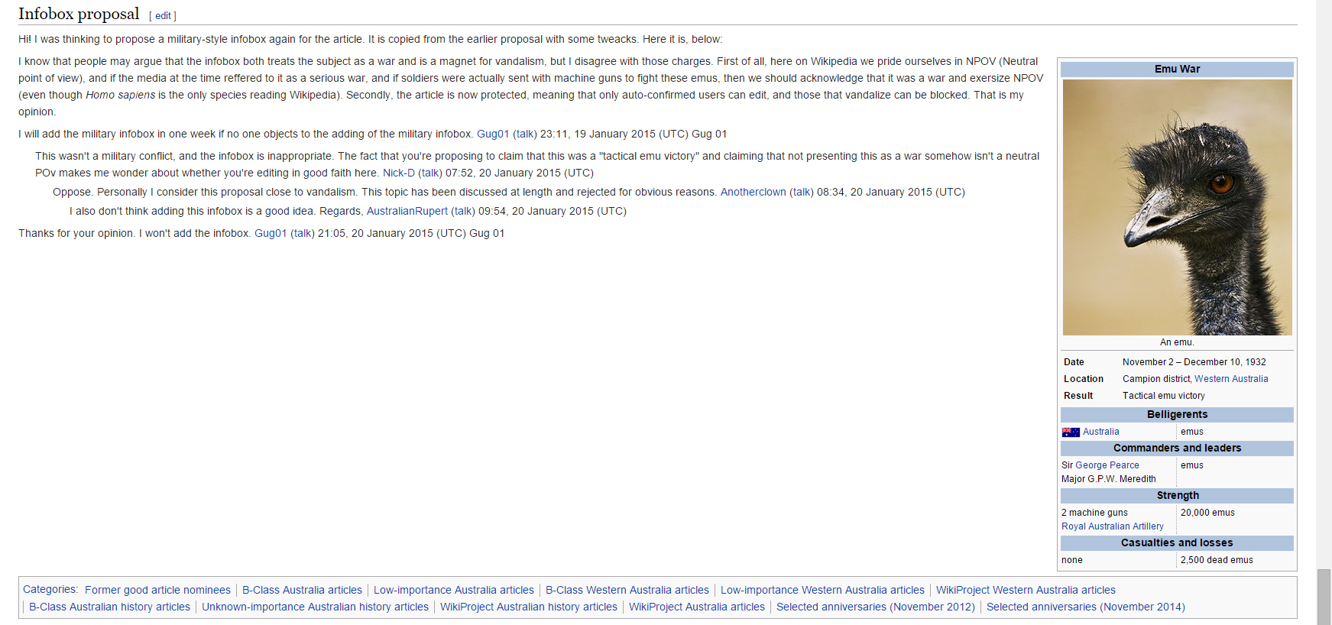The image size is (1332, 625).
Task: Visit Anotherclown user page
Action: (x=753, y=192)
